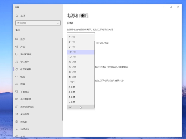Select 15 分钟 in the dropdown list
The width and height of the screenshot is (186, 139).
[x=81, y=57]
